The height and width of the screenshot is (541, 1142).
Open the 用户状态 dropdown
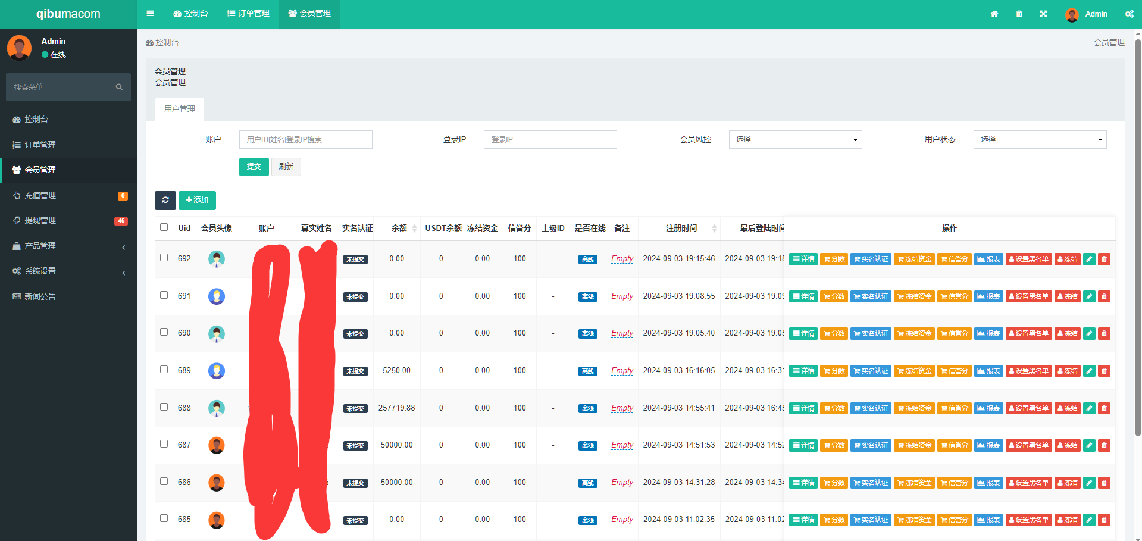click(x=1040, y=139)
